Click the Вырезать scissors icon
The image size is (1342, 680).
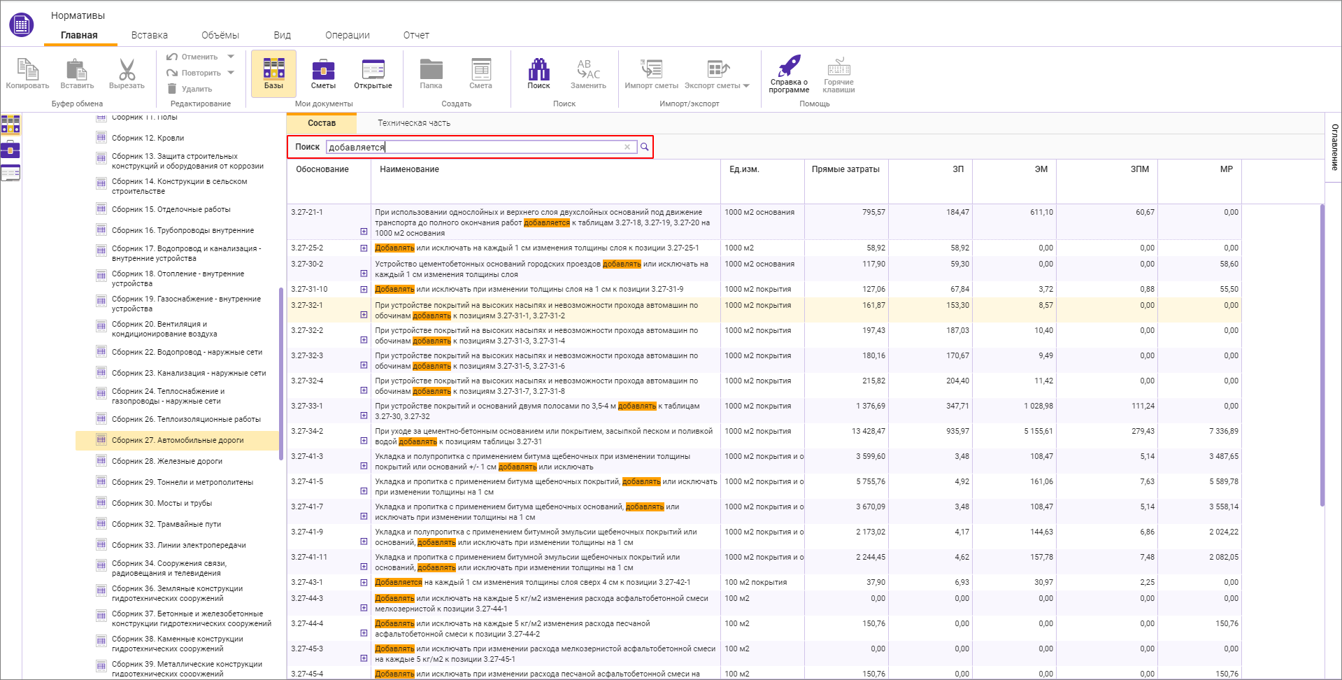tap(127, 69)
